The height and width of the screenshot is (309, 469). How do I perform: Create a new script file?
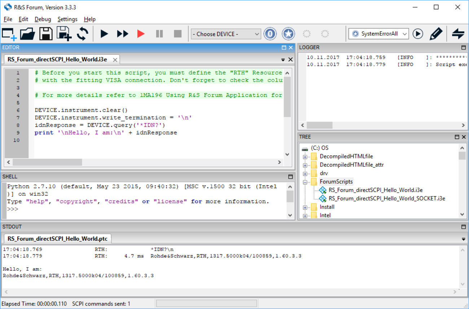(9, 34)
